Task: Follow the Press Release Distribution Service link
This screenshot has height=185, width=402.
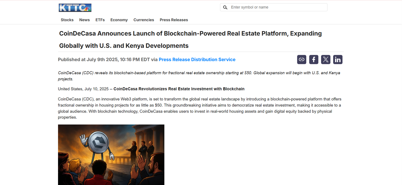Action: click(x=197, y=60)
